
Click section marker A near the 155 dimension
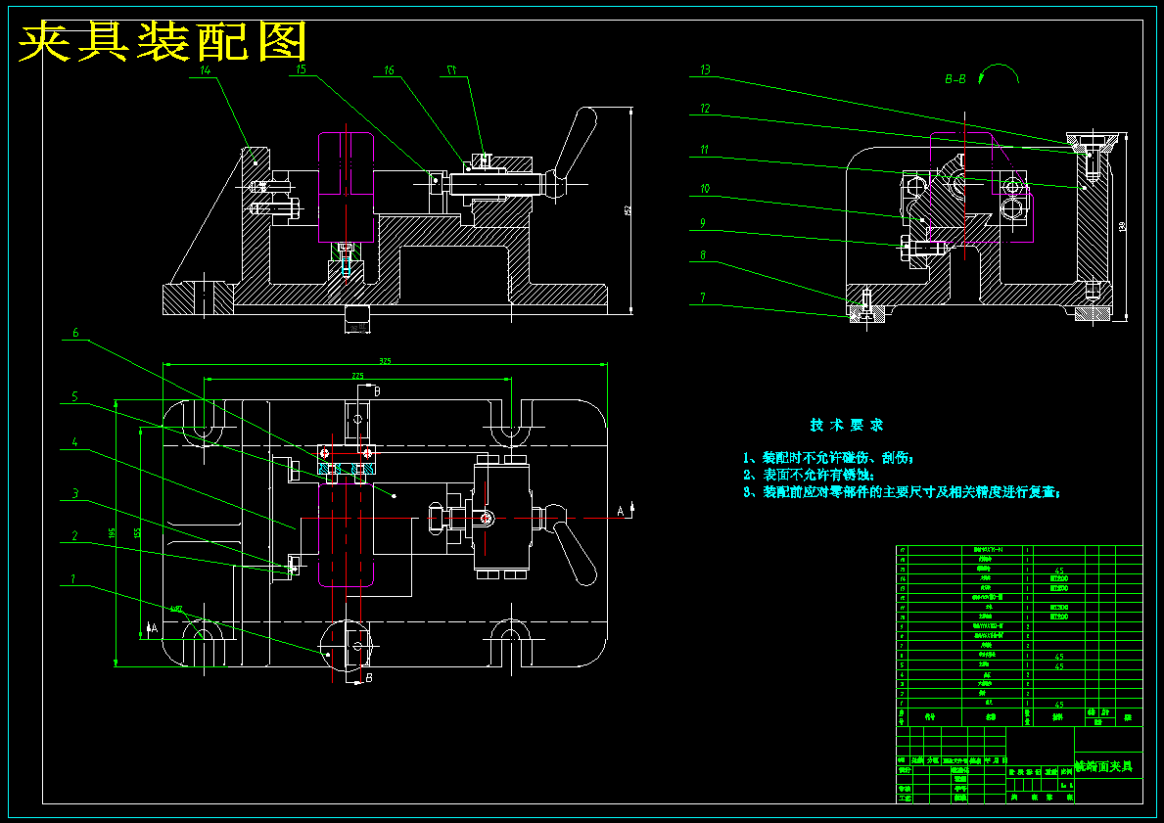pos(153,628)
